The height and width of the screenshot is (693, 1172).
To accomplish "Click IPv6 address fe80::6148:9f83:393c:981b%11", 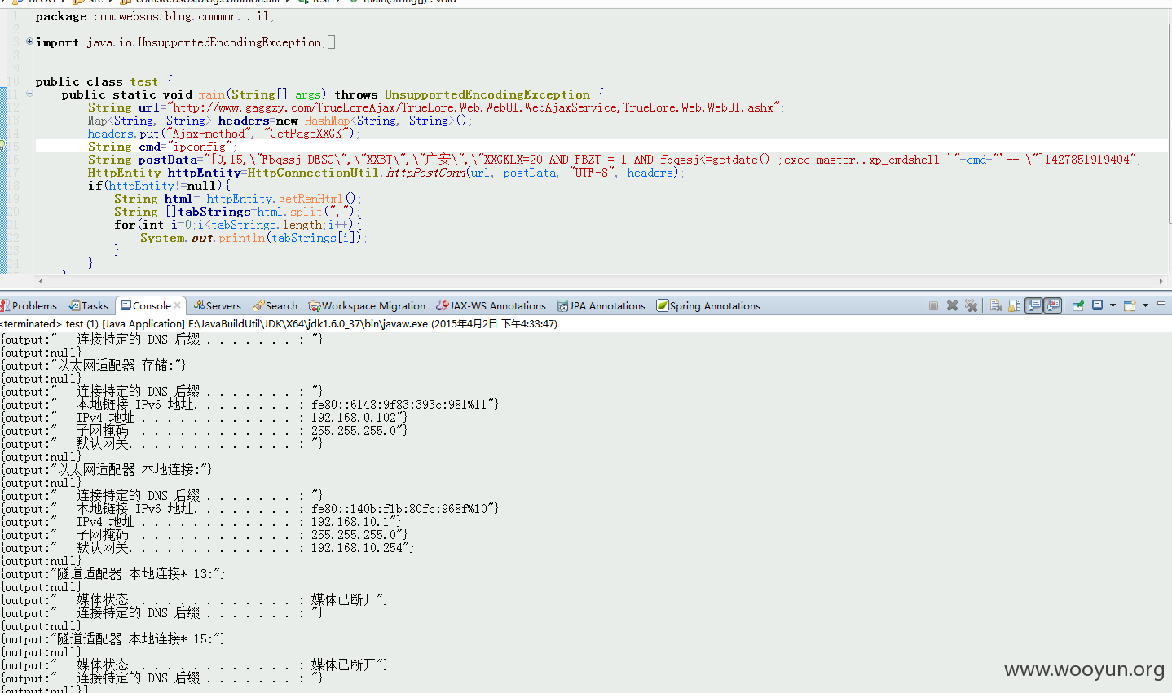I will click(x=399, y=405).
